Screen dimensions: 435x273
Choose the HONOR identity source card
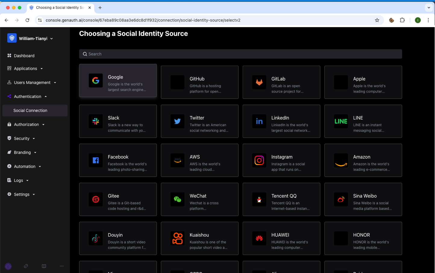point(363,238)
